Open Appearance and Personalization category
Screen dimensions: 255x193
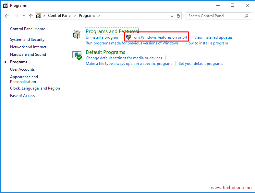pos(24,79)
